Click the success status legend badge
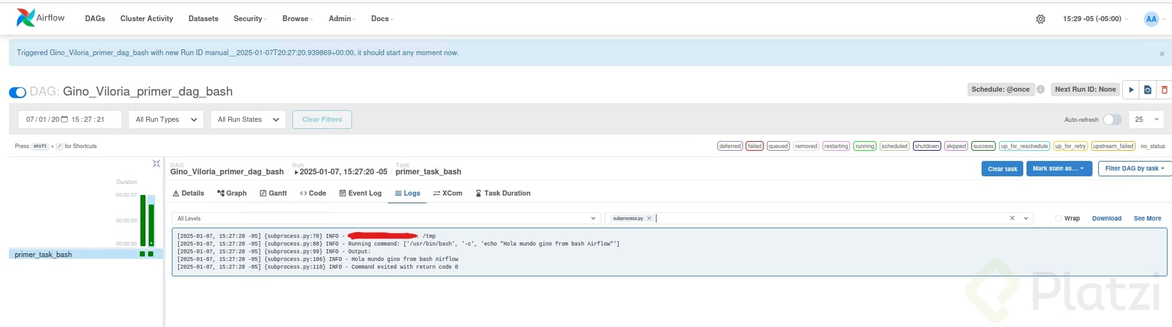The image size is (1172, 327). click(x=983, y=146)
